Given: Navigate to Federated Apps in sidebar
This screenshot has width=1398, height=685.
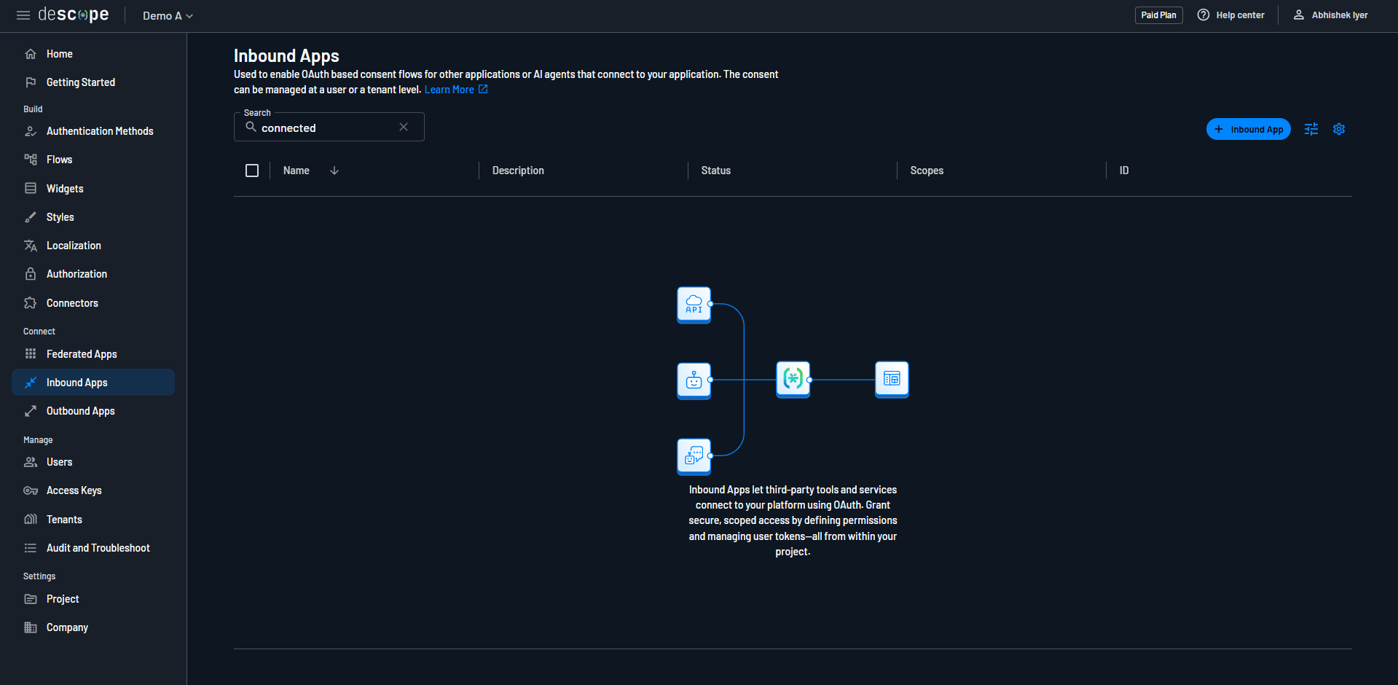Looking at the screenshot, I should (x=81, y=354).
